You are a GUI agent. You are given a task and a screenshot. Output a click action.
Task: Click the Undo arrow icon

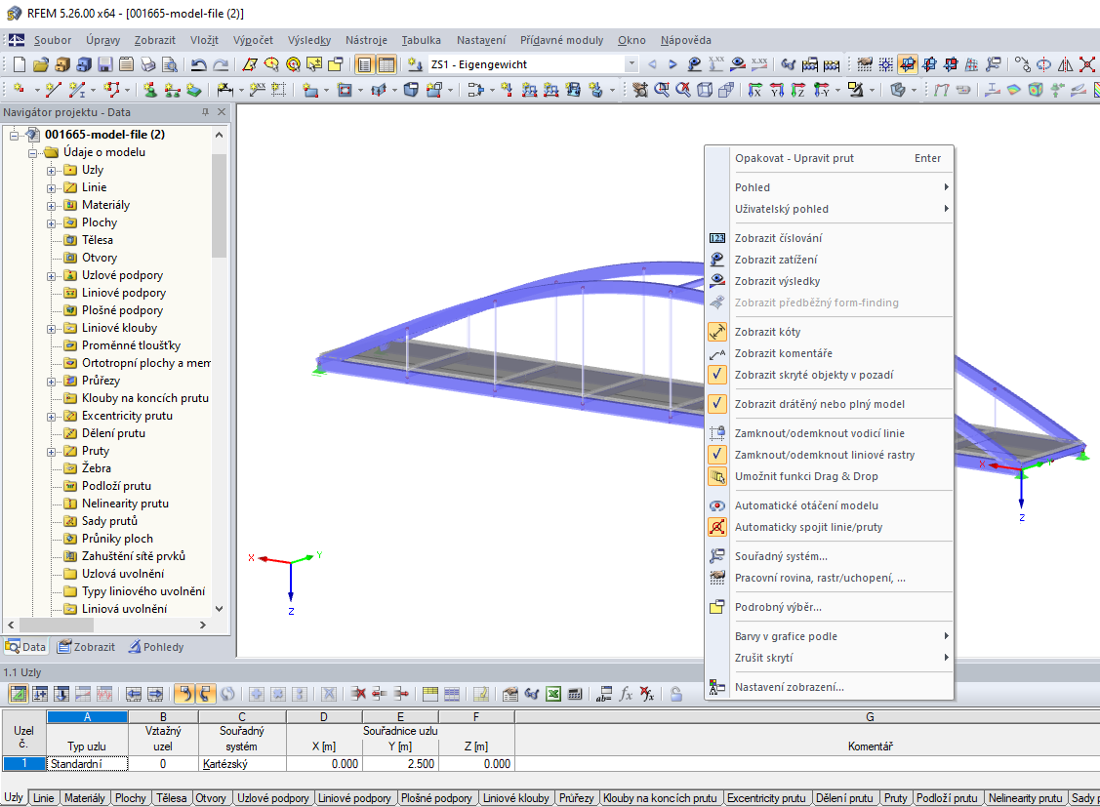pyautogui.click(x=198, y=64)
